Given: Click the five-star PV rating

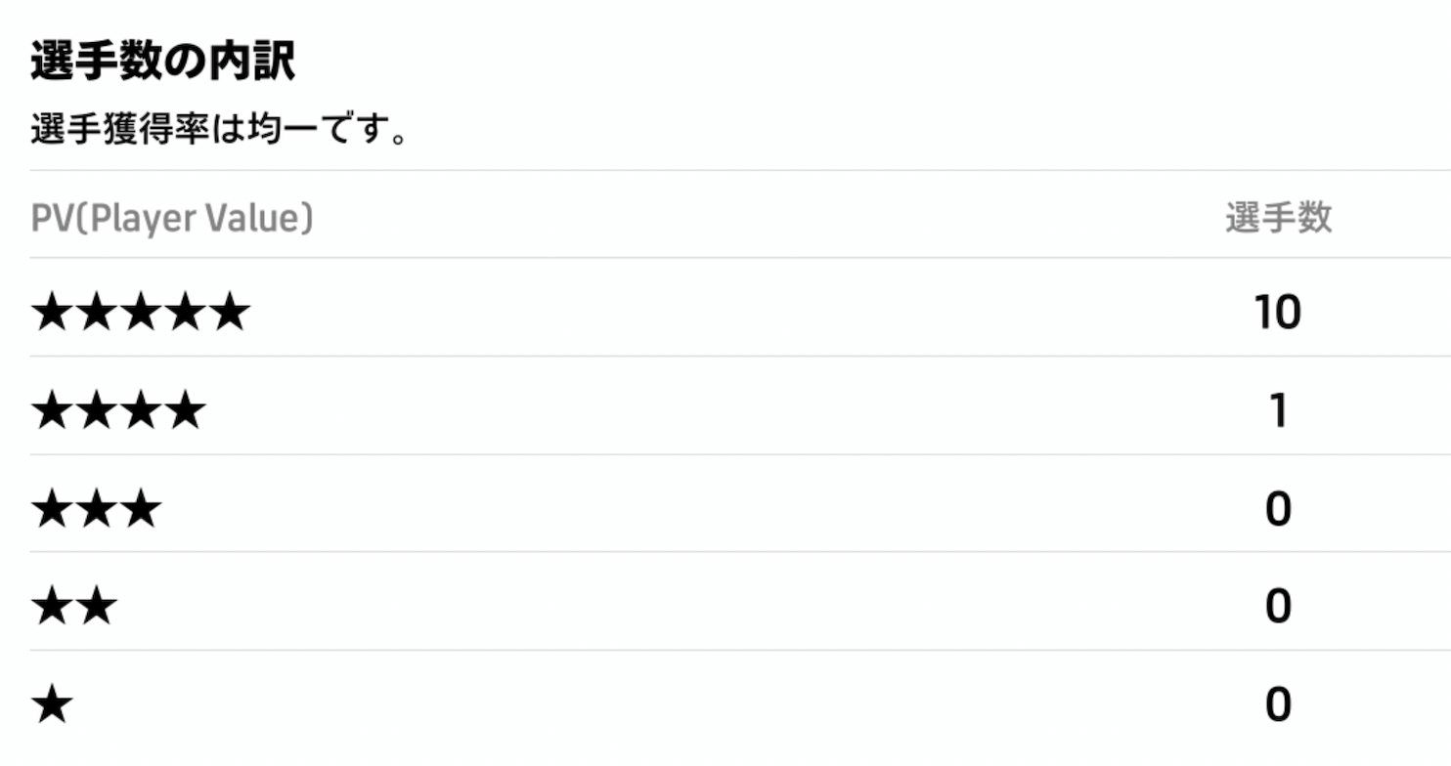Looking at the screenshot, I should (x=140, y=314).
